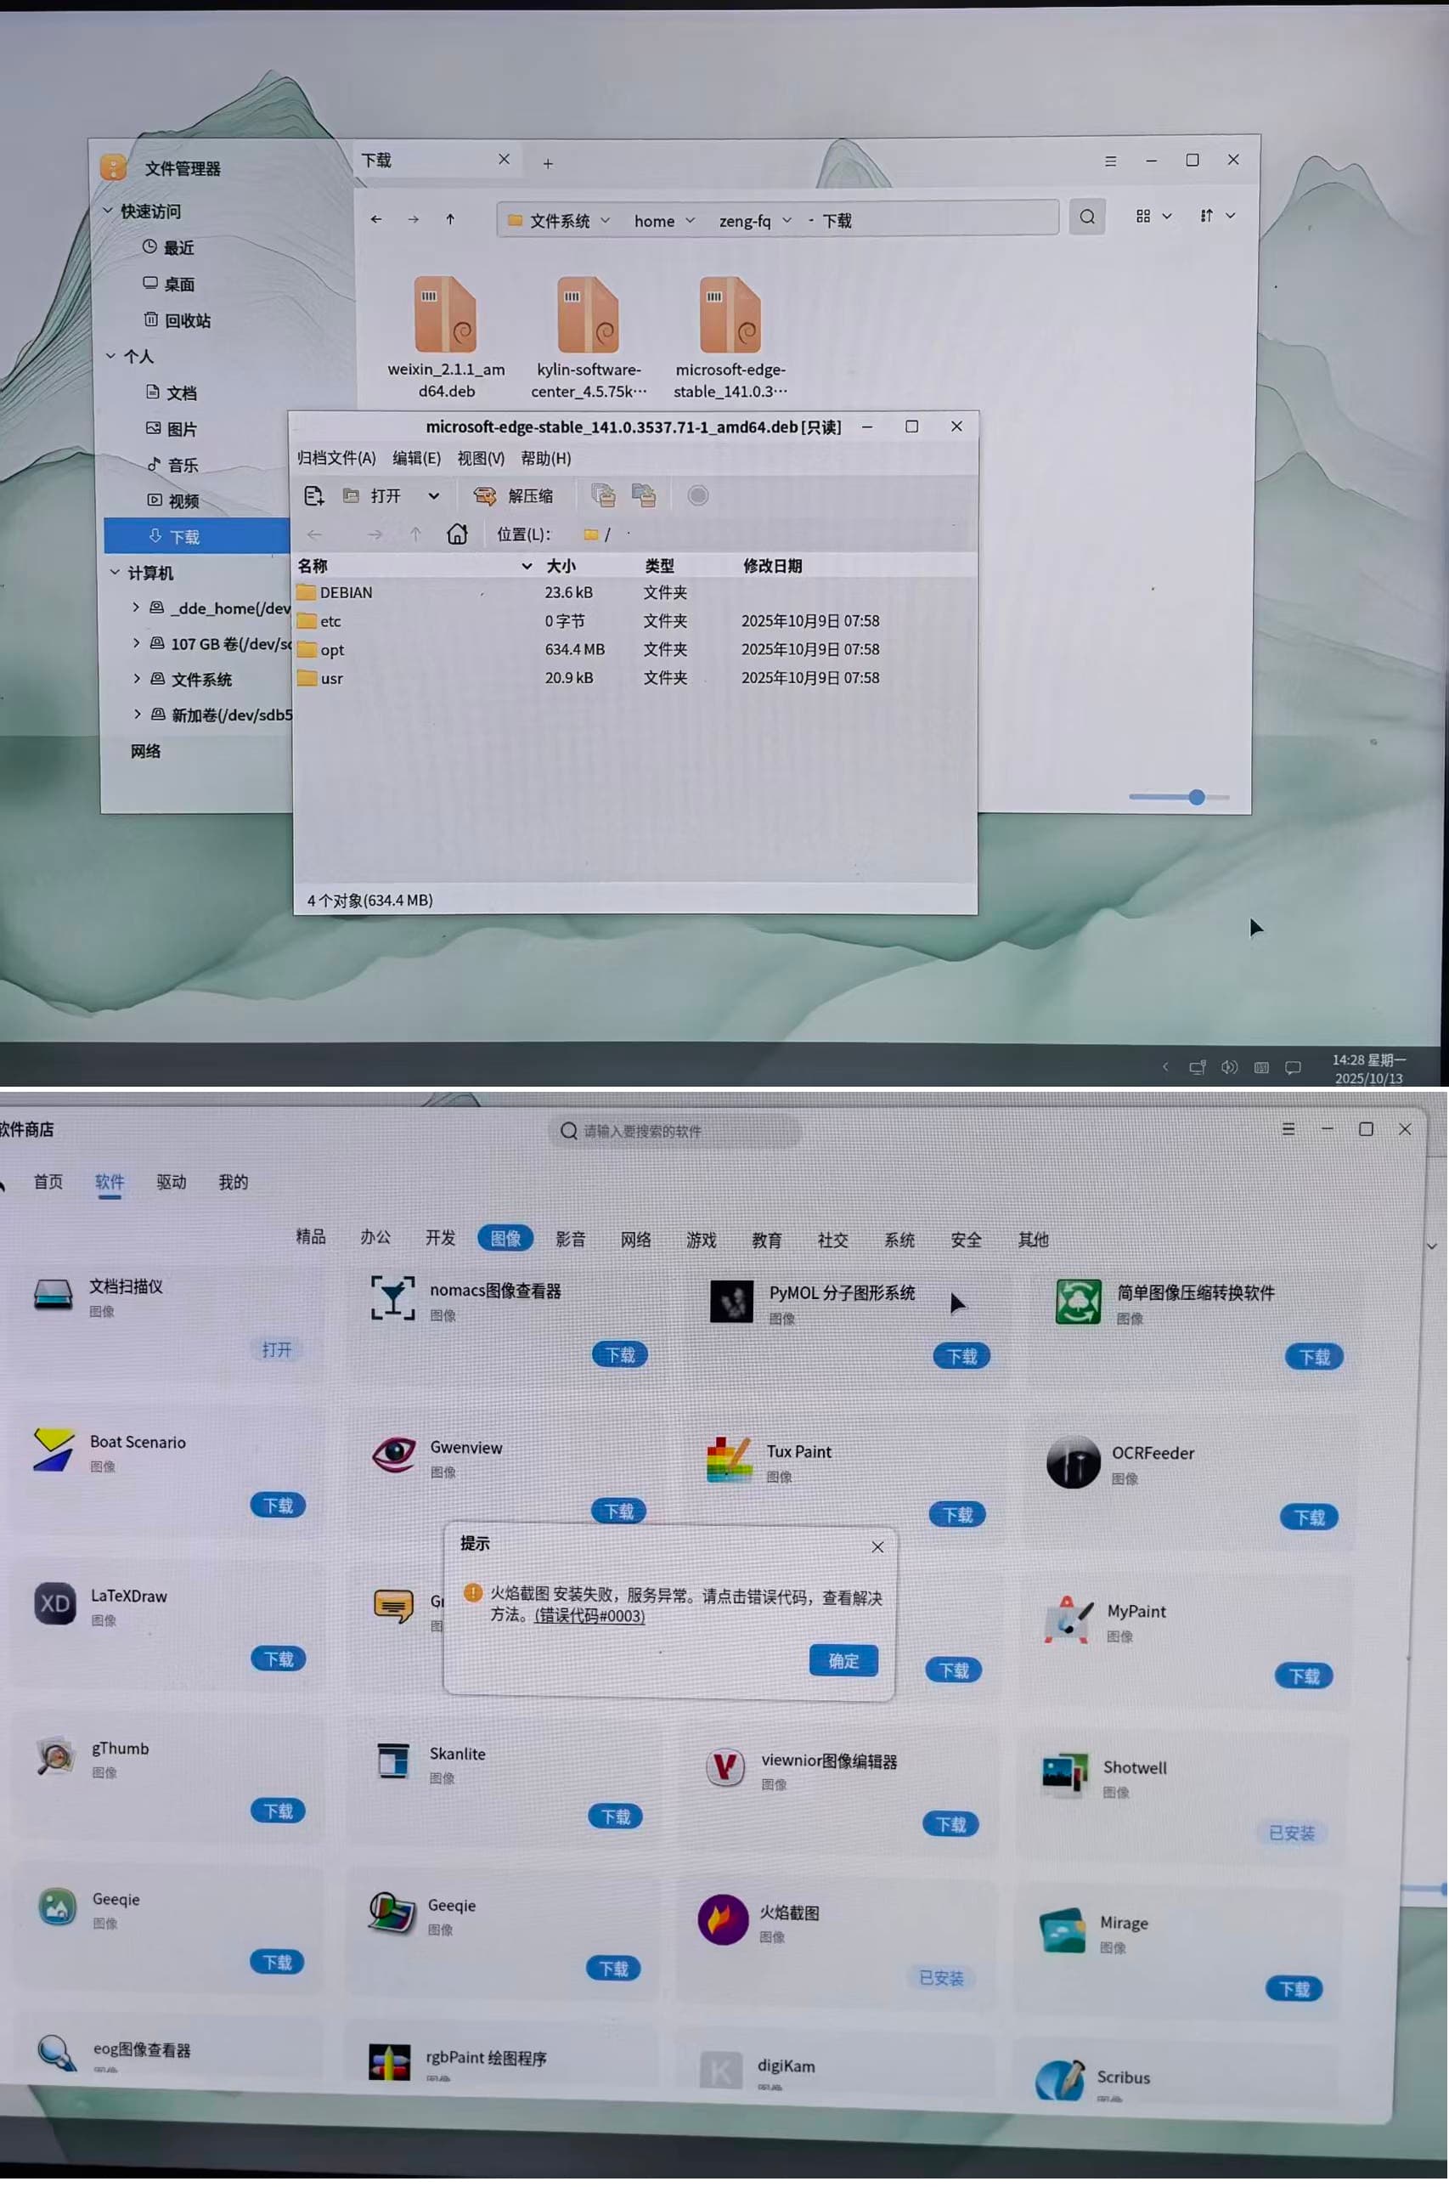The width and height of the screenshot is (1449, 2187).
Task: Switch to the 驱动 tab in software store
Action: tap(171, 1182)
